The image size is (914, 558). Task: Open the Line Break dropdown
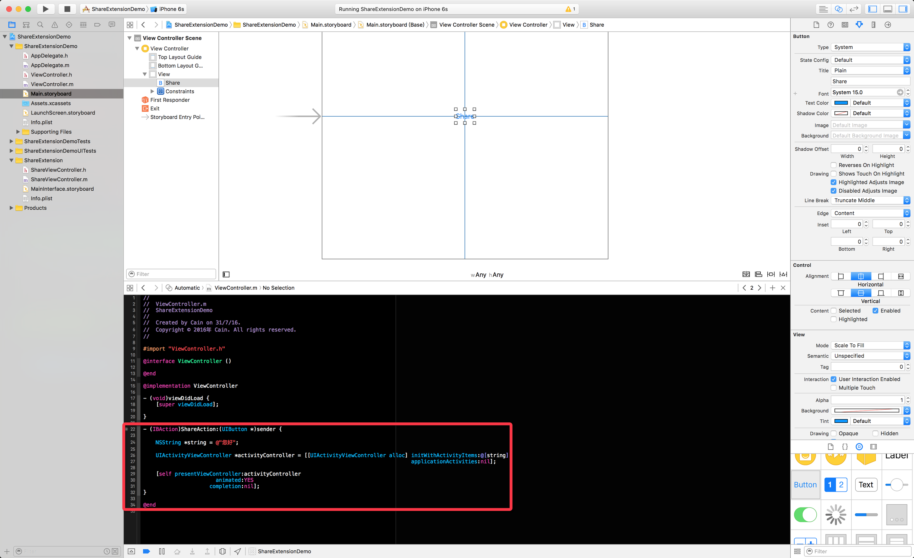coord(870,200)
